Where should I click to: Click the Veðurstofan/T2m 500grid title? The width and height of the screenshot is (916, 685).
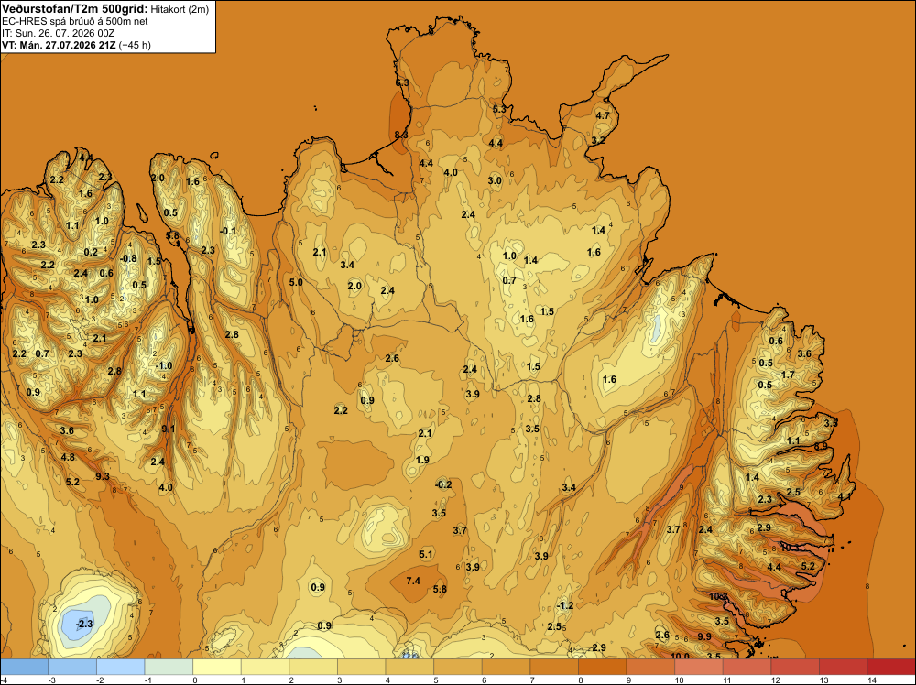pos(74,9)
